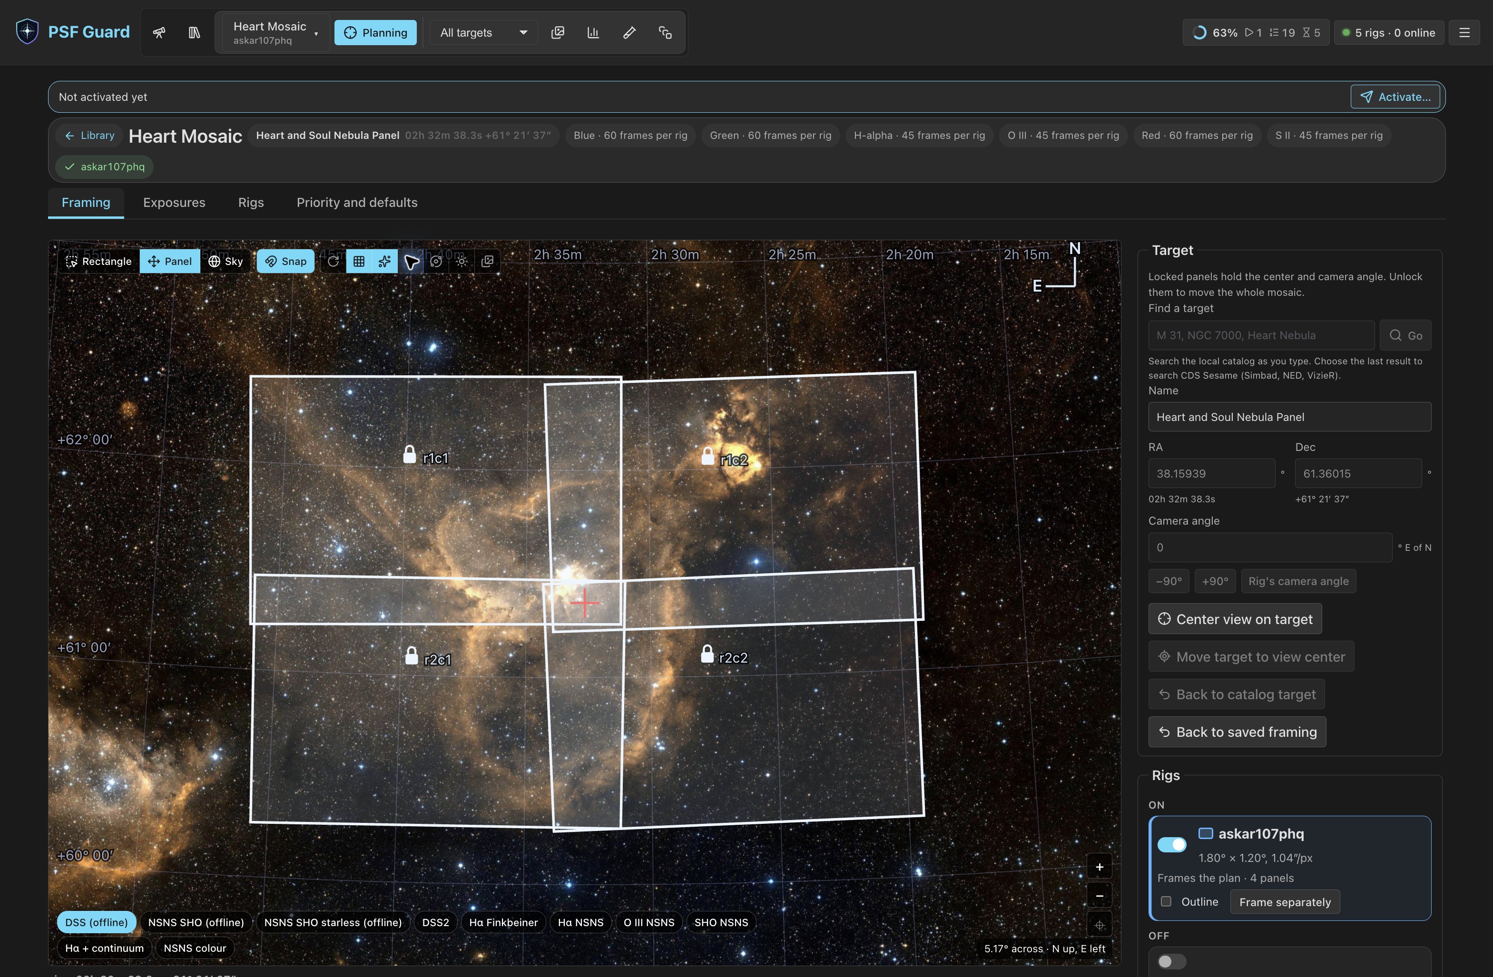Open the library books icon in top bar
Viewport: 1493px width, 977px height.
tap(194, 33)
